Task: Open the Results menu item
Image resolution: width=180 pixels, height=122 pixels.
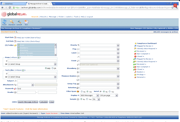Action: tap(44, 17)
